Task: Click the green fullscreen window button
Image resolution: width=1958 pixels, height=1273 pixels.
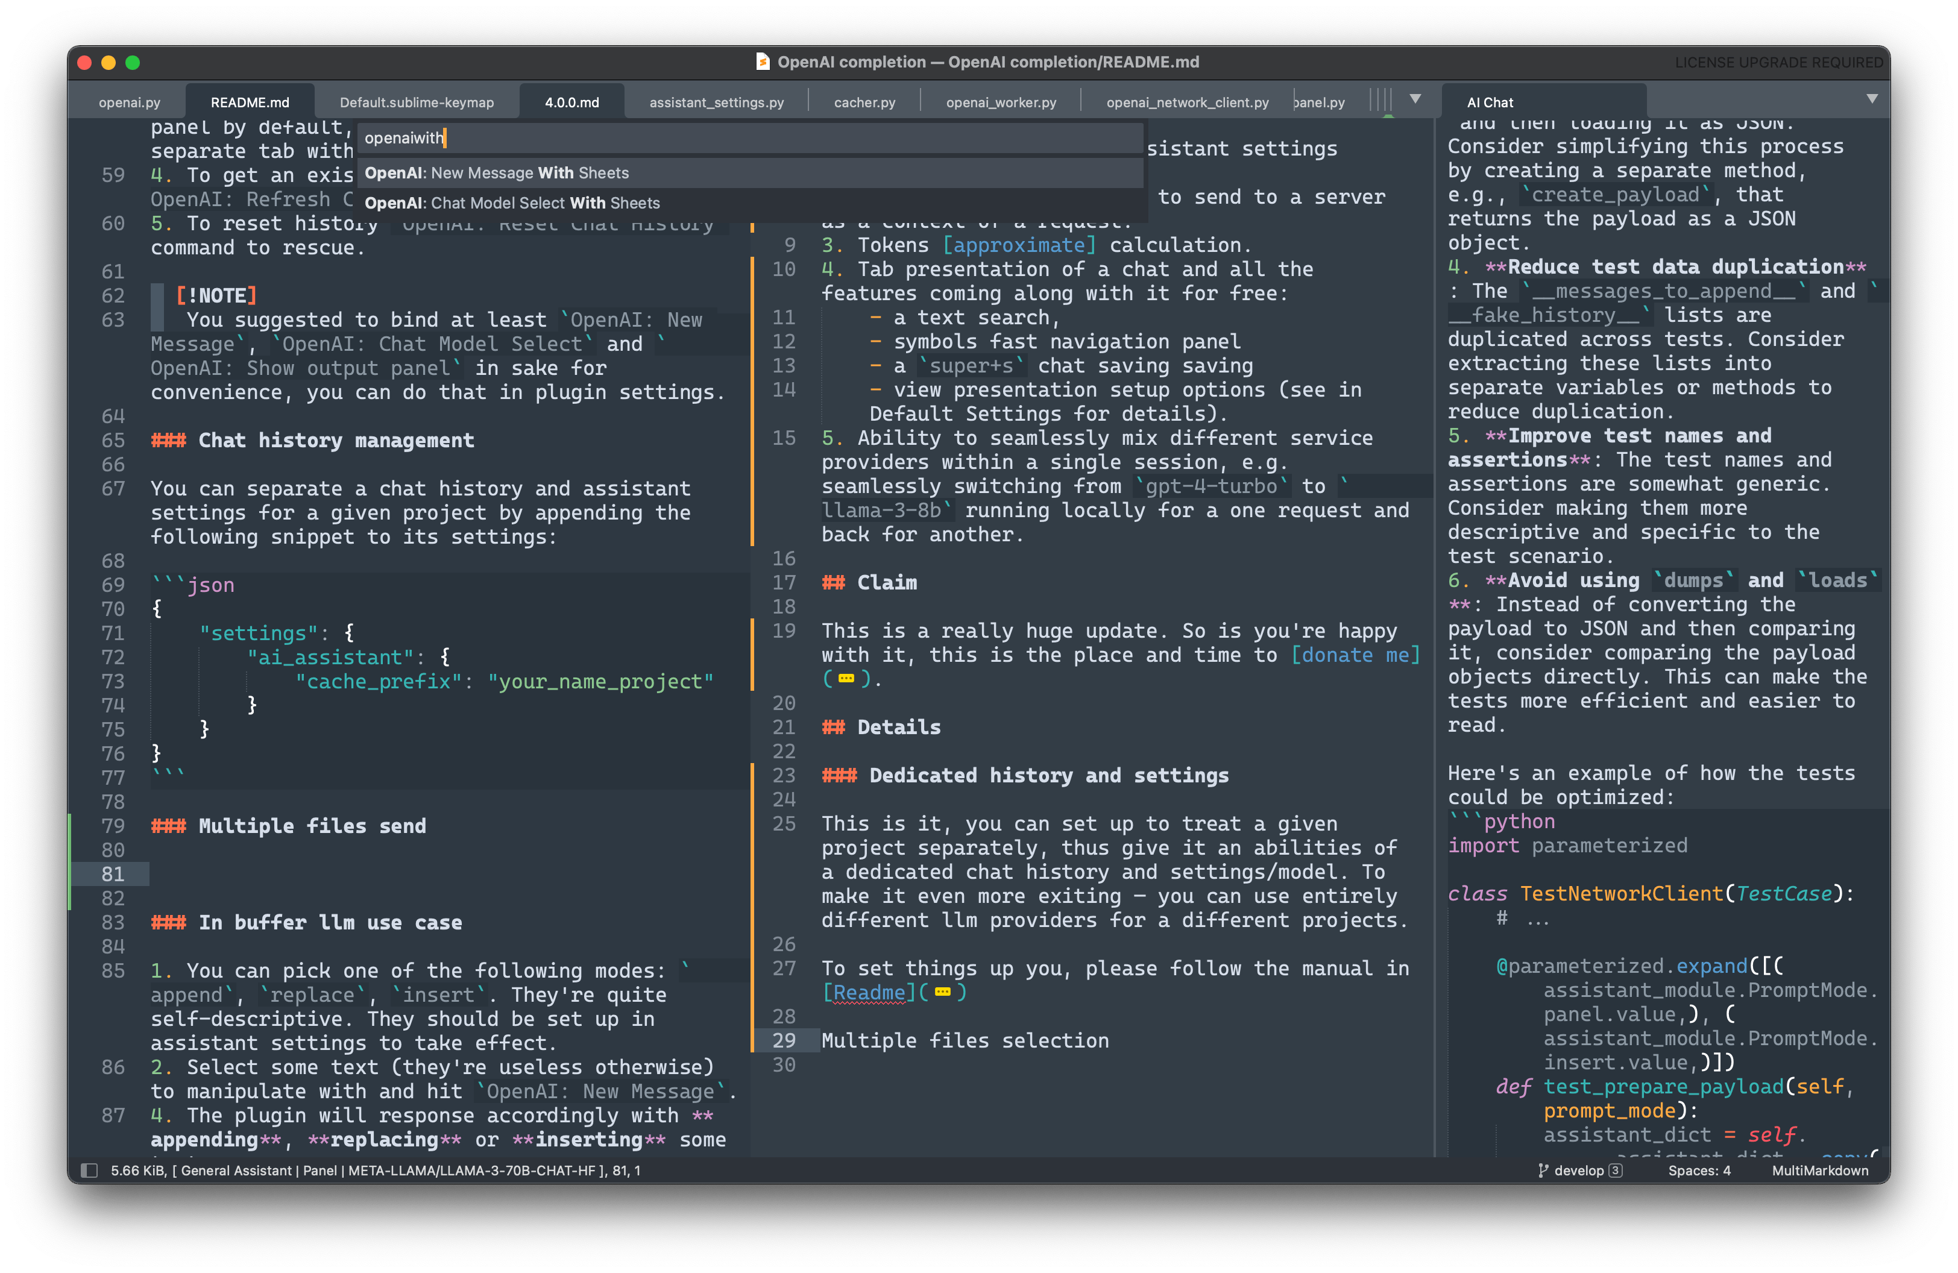Action: [x=133, y=63]
